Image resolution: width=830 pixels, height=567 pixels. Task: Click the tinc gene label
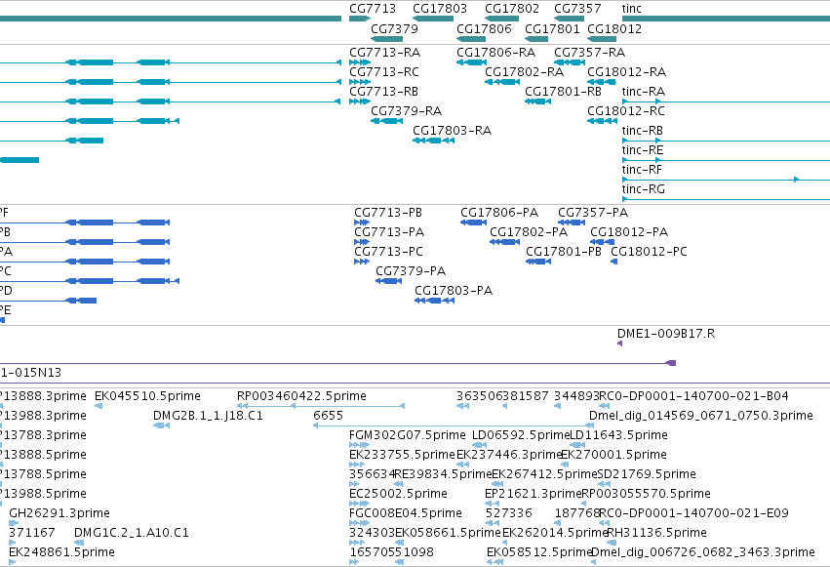(x=631, y=9)
